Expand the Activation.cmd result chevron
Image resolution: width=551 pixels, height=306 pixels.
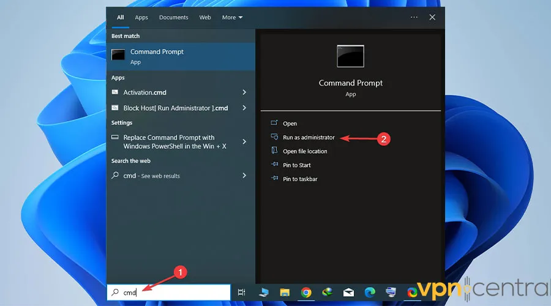pos(244,92)
